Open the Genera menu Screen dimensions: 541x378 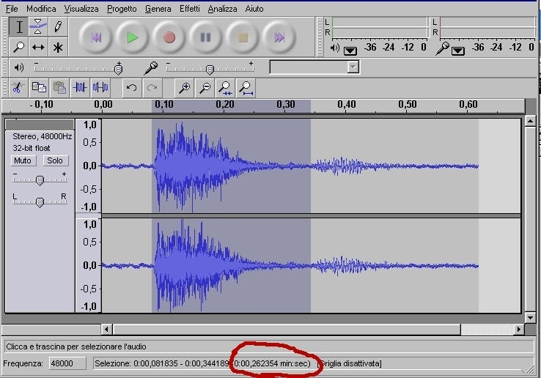coord(158,9)
